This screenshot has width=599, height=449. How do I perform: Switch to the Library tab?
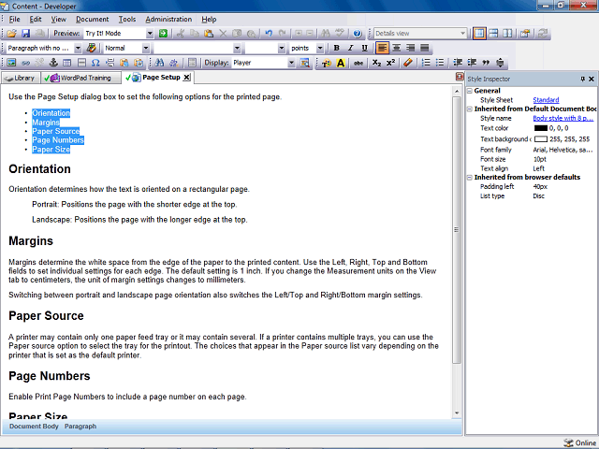[x=21, y=79]
